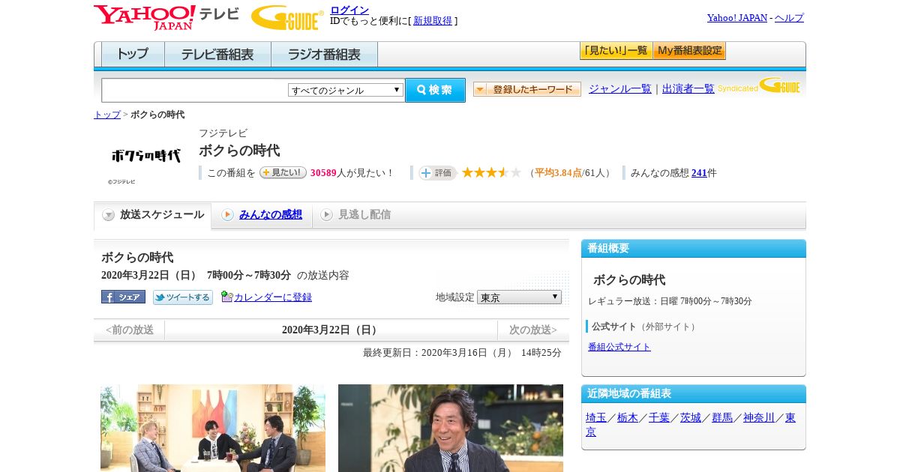This screenshot has height=472, width=900.
Task: Click the 平均3.84点 rating text
Action: click(559, 173)
